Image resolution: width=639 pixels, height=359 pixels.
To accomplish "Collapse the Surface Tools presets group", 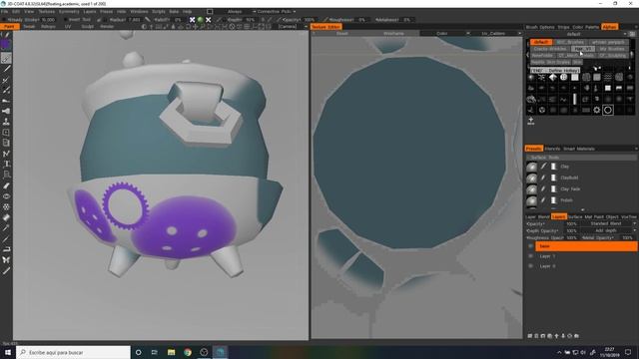I will pos(581,158).
